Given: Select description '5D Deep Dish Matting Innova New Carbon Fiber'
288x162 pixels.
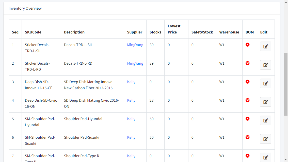Looking at the screenshot, I should coord(88,85).
